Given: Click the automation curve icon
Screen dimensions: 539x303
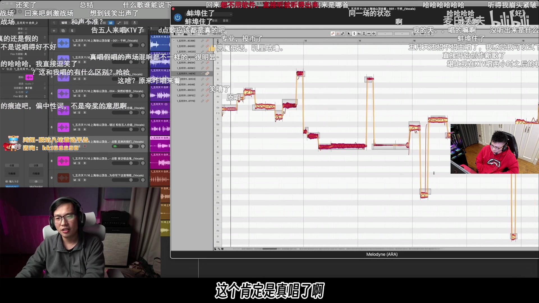Looking at the screenshot, I should coord(119,23).
